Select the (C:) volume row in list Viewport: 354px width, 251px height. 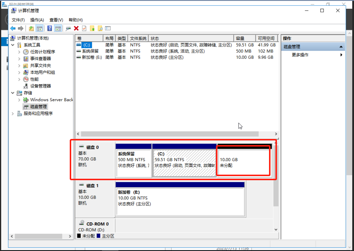click(x=176, y=45)
